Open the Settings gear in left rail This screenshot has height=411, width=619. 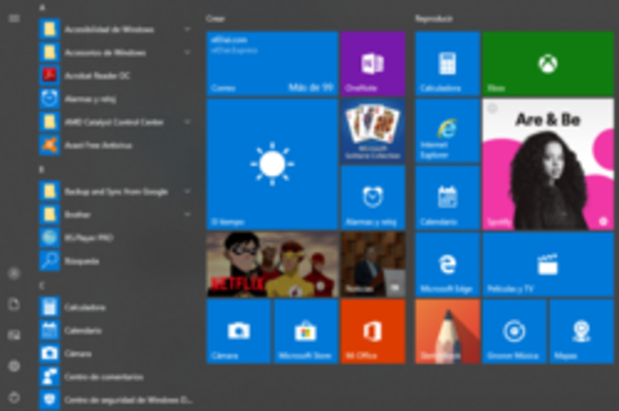[x=15, y=367]
